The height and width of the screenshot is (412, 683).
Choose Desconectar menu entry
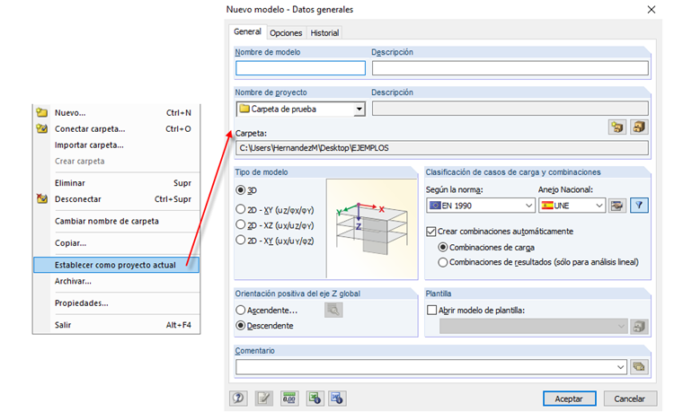click(116, 199)
